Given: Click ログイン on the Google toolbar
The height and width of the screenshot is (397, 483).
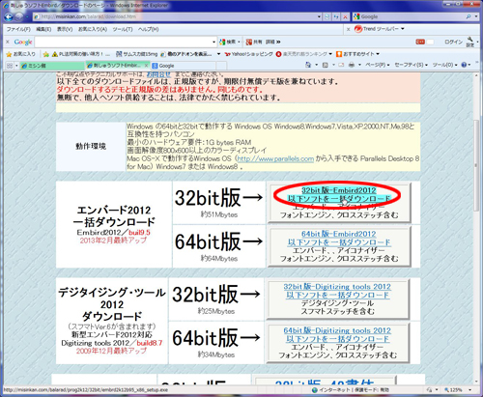Looking at the screenshot, I should coord(453,42).
